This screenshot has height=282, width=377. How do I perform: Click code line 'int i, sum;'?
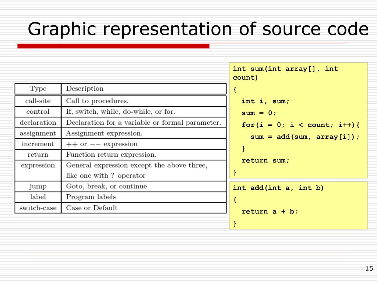[265, 101]
